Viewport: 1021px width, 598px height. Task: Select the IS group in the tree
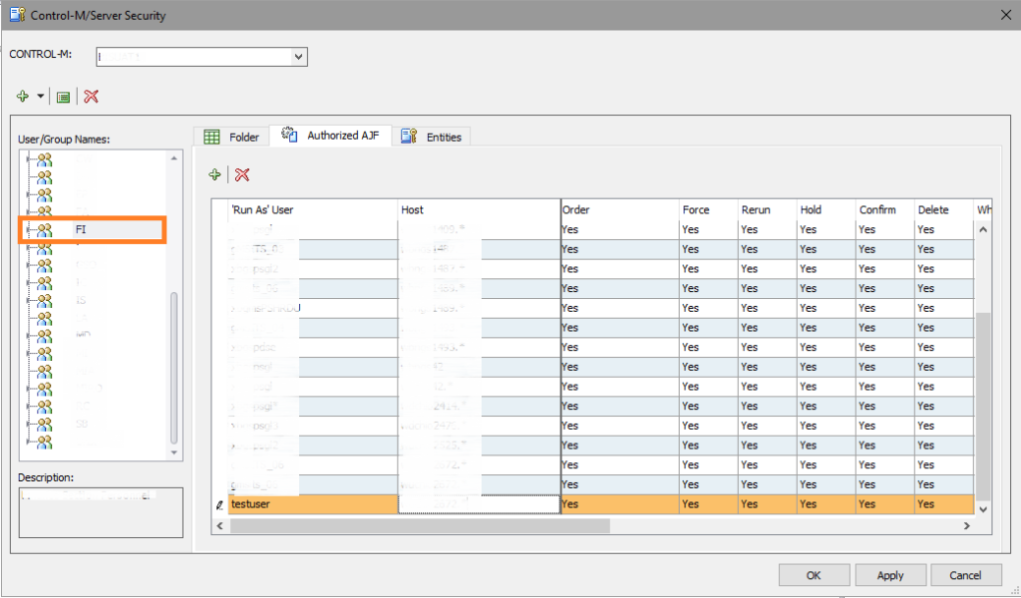pos(81,301)
